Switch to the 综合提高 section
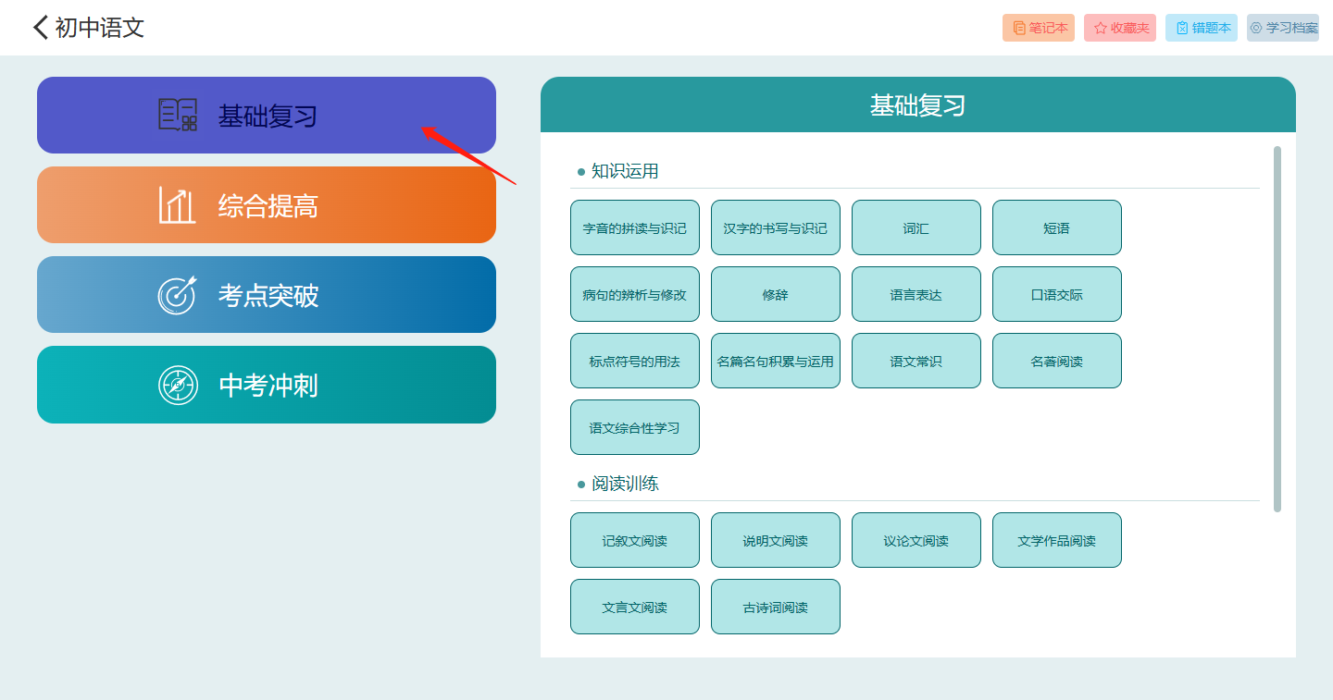 (x=268, y=205)
